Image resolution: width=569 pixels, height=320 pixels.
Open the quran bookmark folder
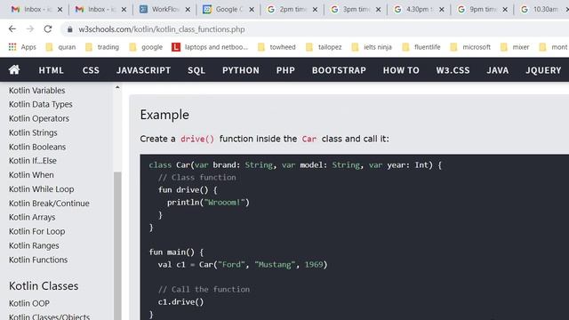60,47
